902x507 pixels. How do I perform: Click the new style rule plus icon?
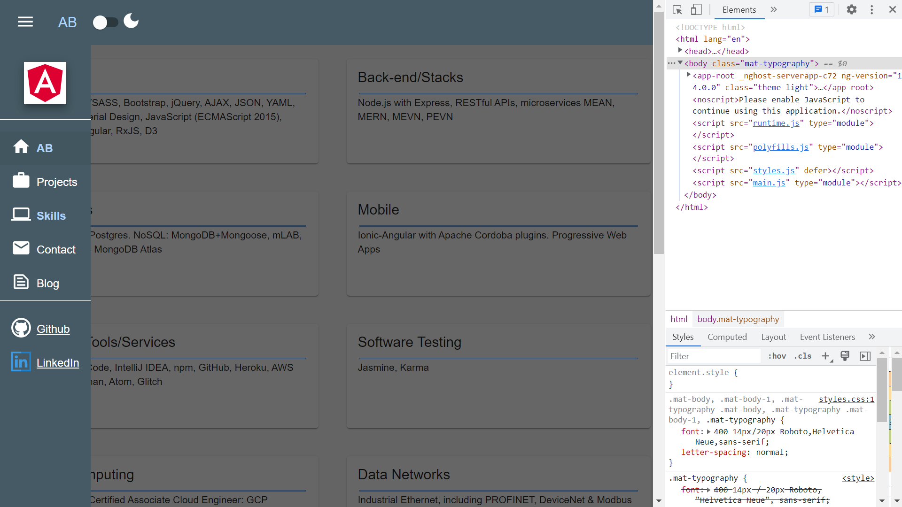(825, 356)
